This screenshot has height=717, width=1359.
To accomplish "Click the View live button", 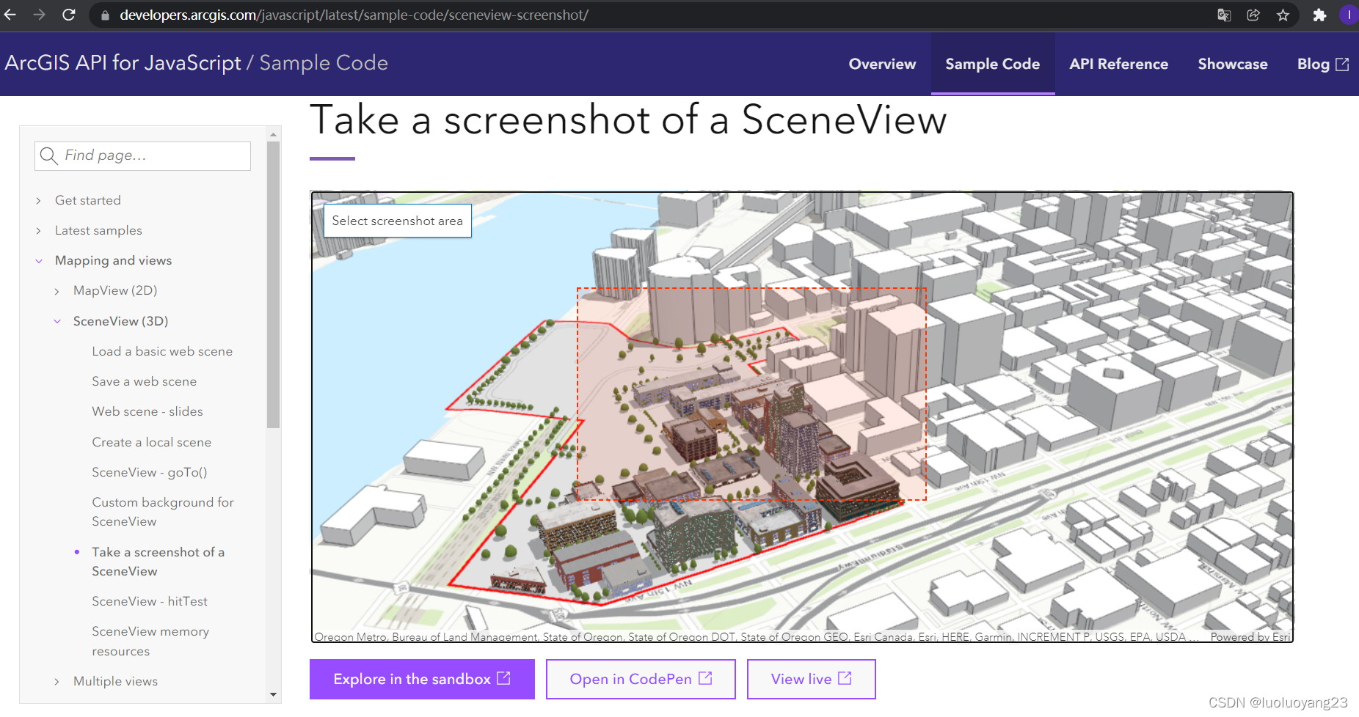I will pos(811,679).
